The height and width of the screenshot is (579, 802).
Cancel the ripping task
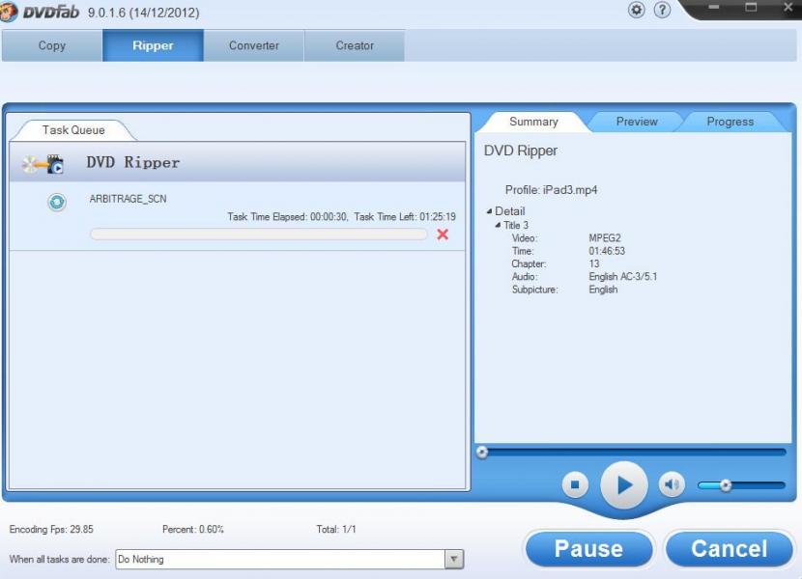tap(729, 549)
